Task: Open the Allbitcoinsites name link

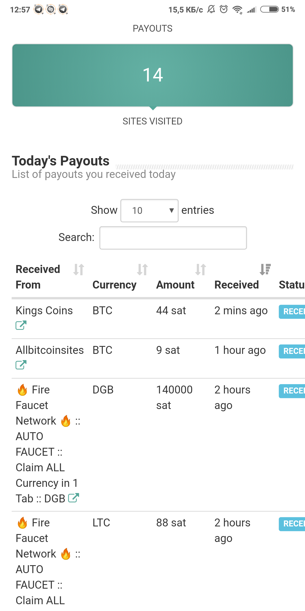Action: click(x=50, y=350)
